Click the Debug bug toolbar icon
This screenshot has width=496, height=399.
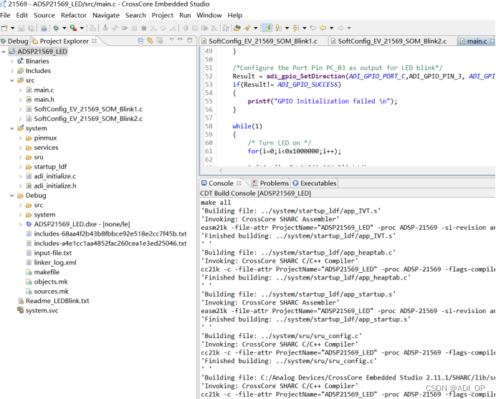56,28
